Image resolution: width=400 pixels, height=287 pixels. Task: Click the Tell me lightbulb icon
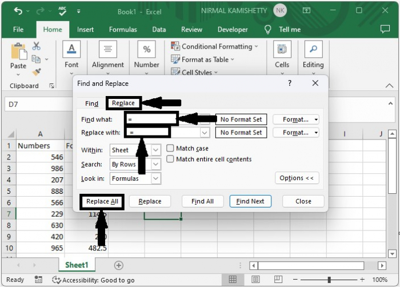point(267,30)
